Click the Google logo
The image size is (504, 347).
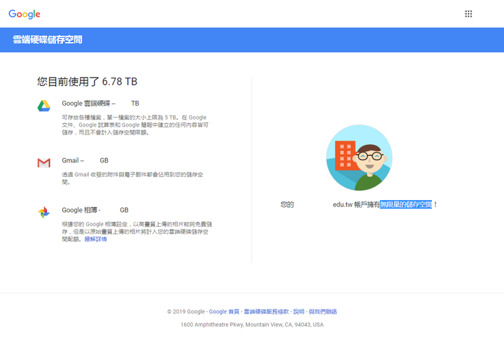pos(24,14)
